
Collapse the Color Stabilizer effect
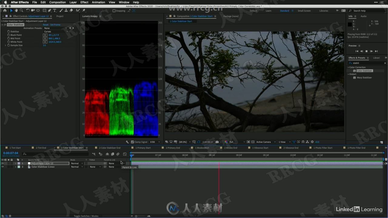2,25
